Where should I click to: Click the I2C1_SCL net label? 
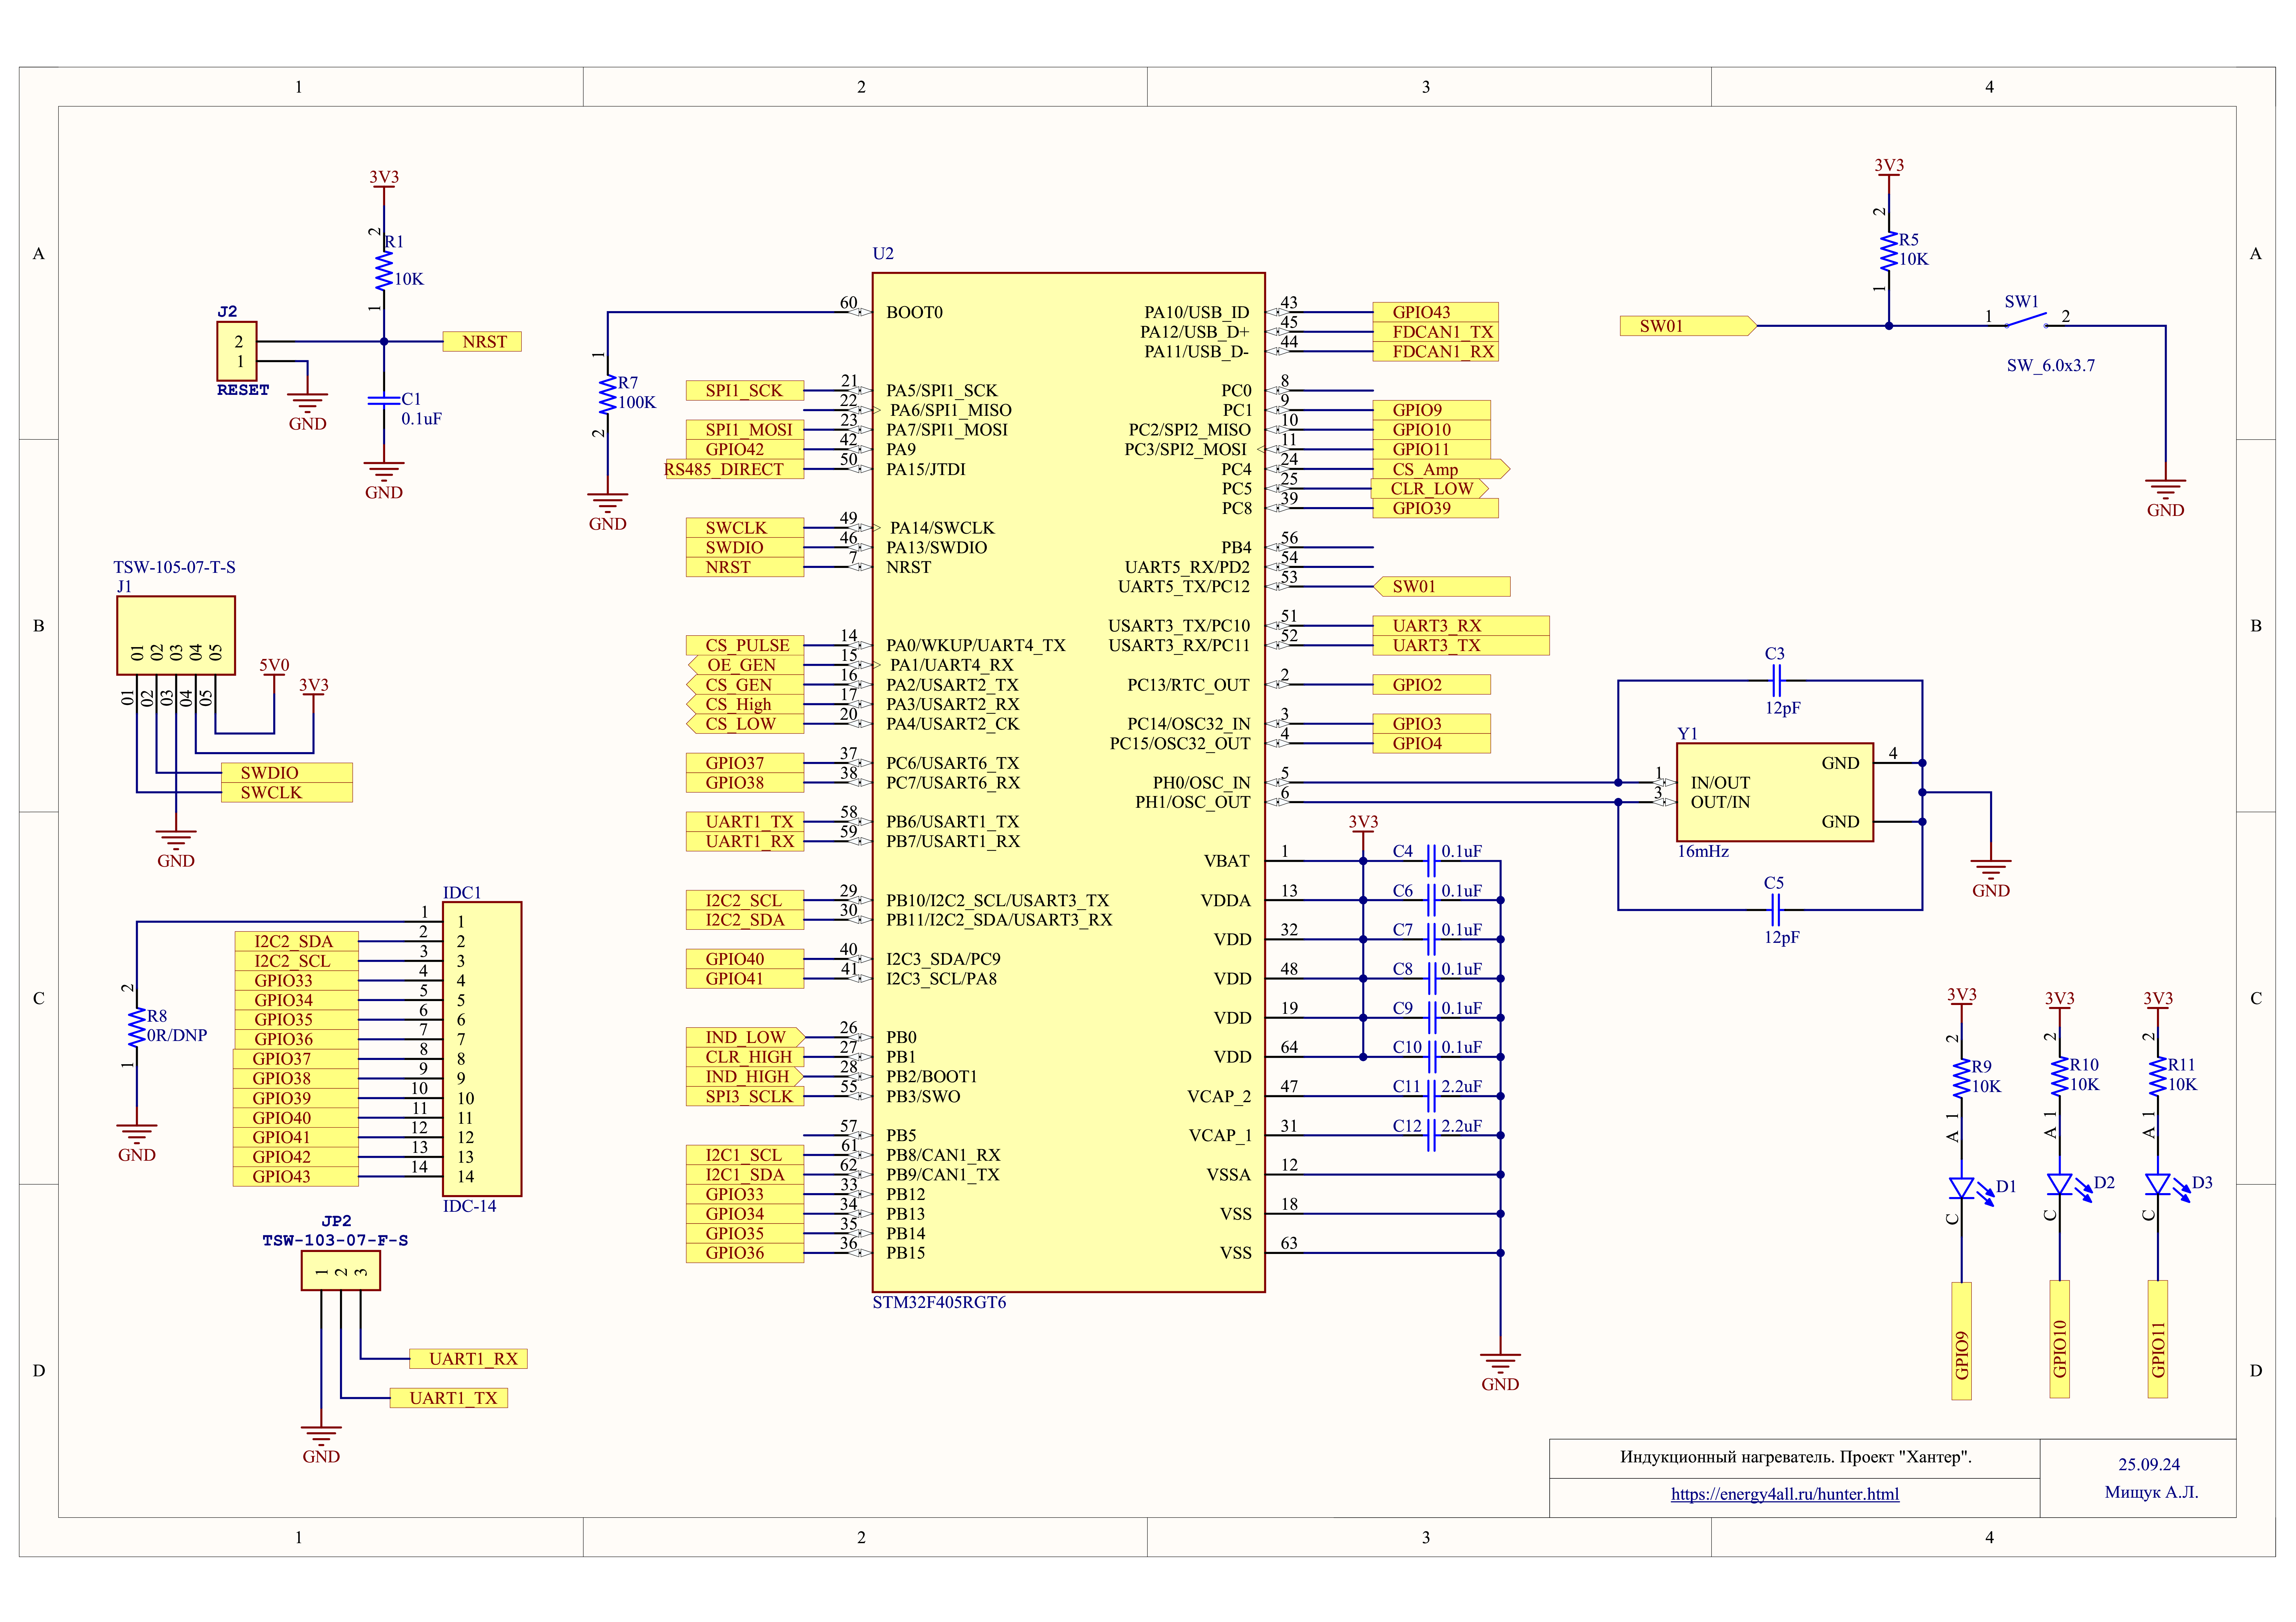tap(745, 1155)
